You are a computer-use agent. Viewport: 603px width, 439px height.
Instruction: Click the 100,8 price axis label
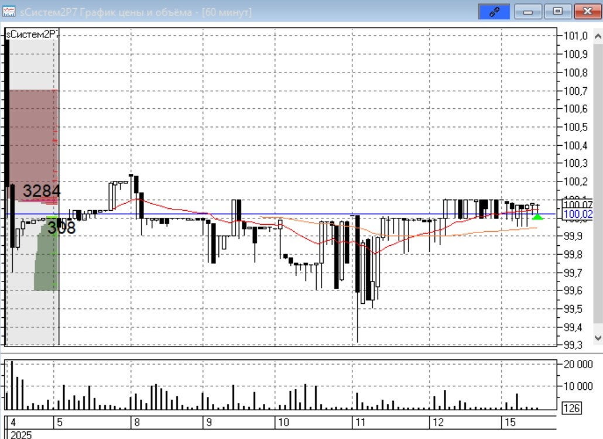(x=575, y=72)
